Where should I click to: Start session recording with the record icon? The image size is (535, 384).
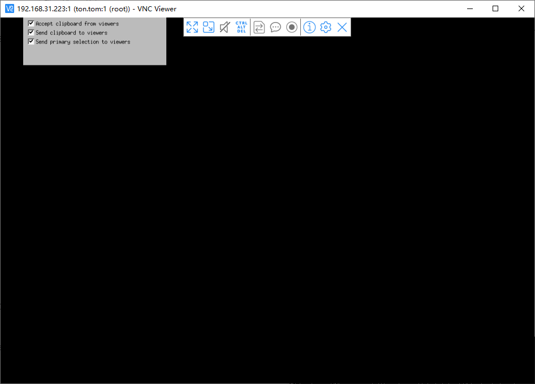coord(291,27)
